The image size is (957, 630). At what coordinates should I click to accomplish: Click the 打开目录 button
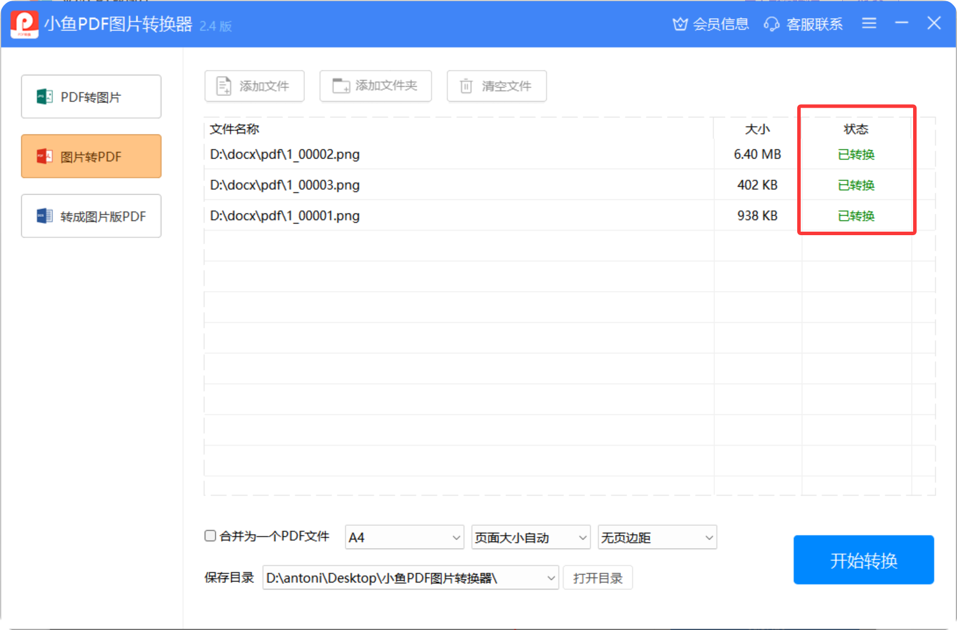pos(598,578)
